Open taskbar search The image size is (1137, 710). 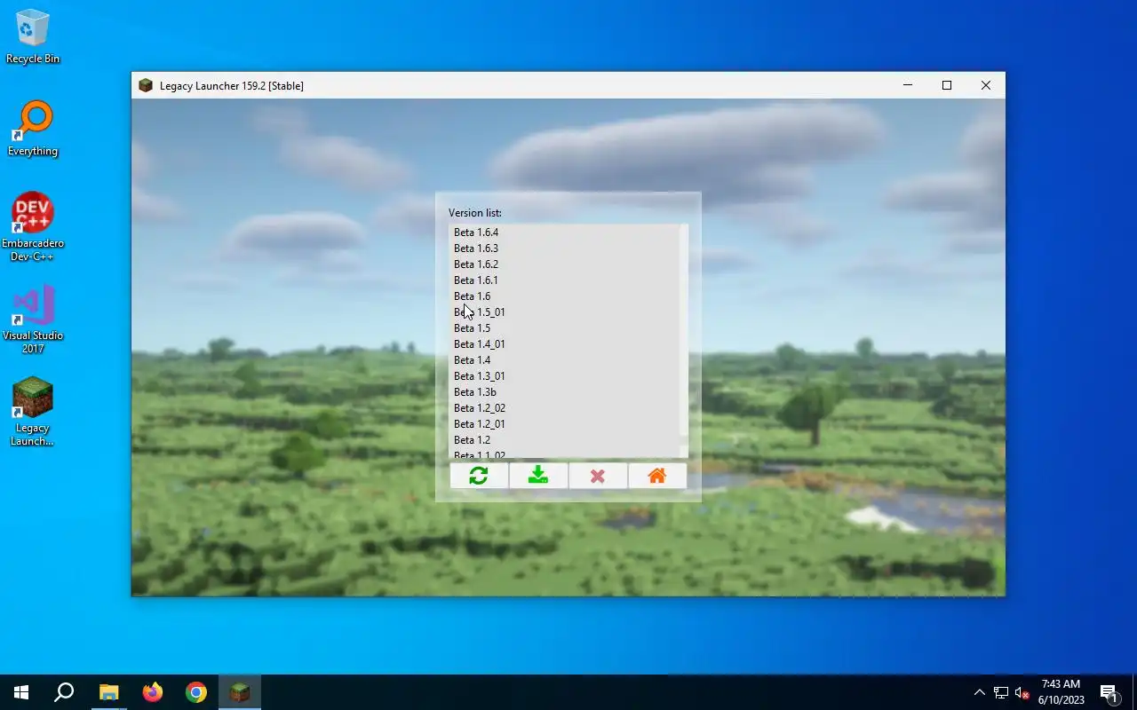pyautogui.click(x=64, y=692)
